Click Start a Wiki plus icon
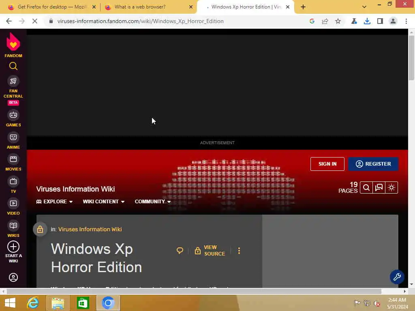This screenshot has height=311, width=415. [x=13, y=247]
